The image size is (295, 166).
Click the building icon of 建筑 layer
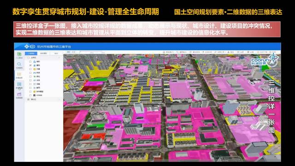[35, 65]
